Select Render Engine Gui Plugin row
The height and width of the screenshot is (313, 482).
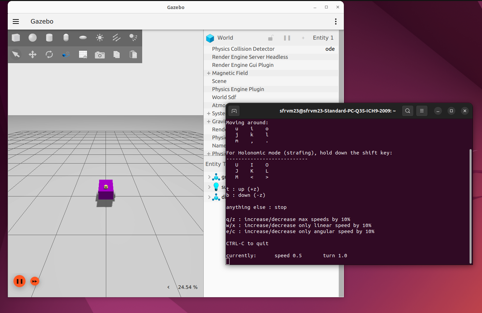[271, 65]
